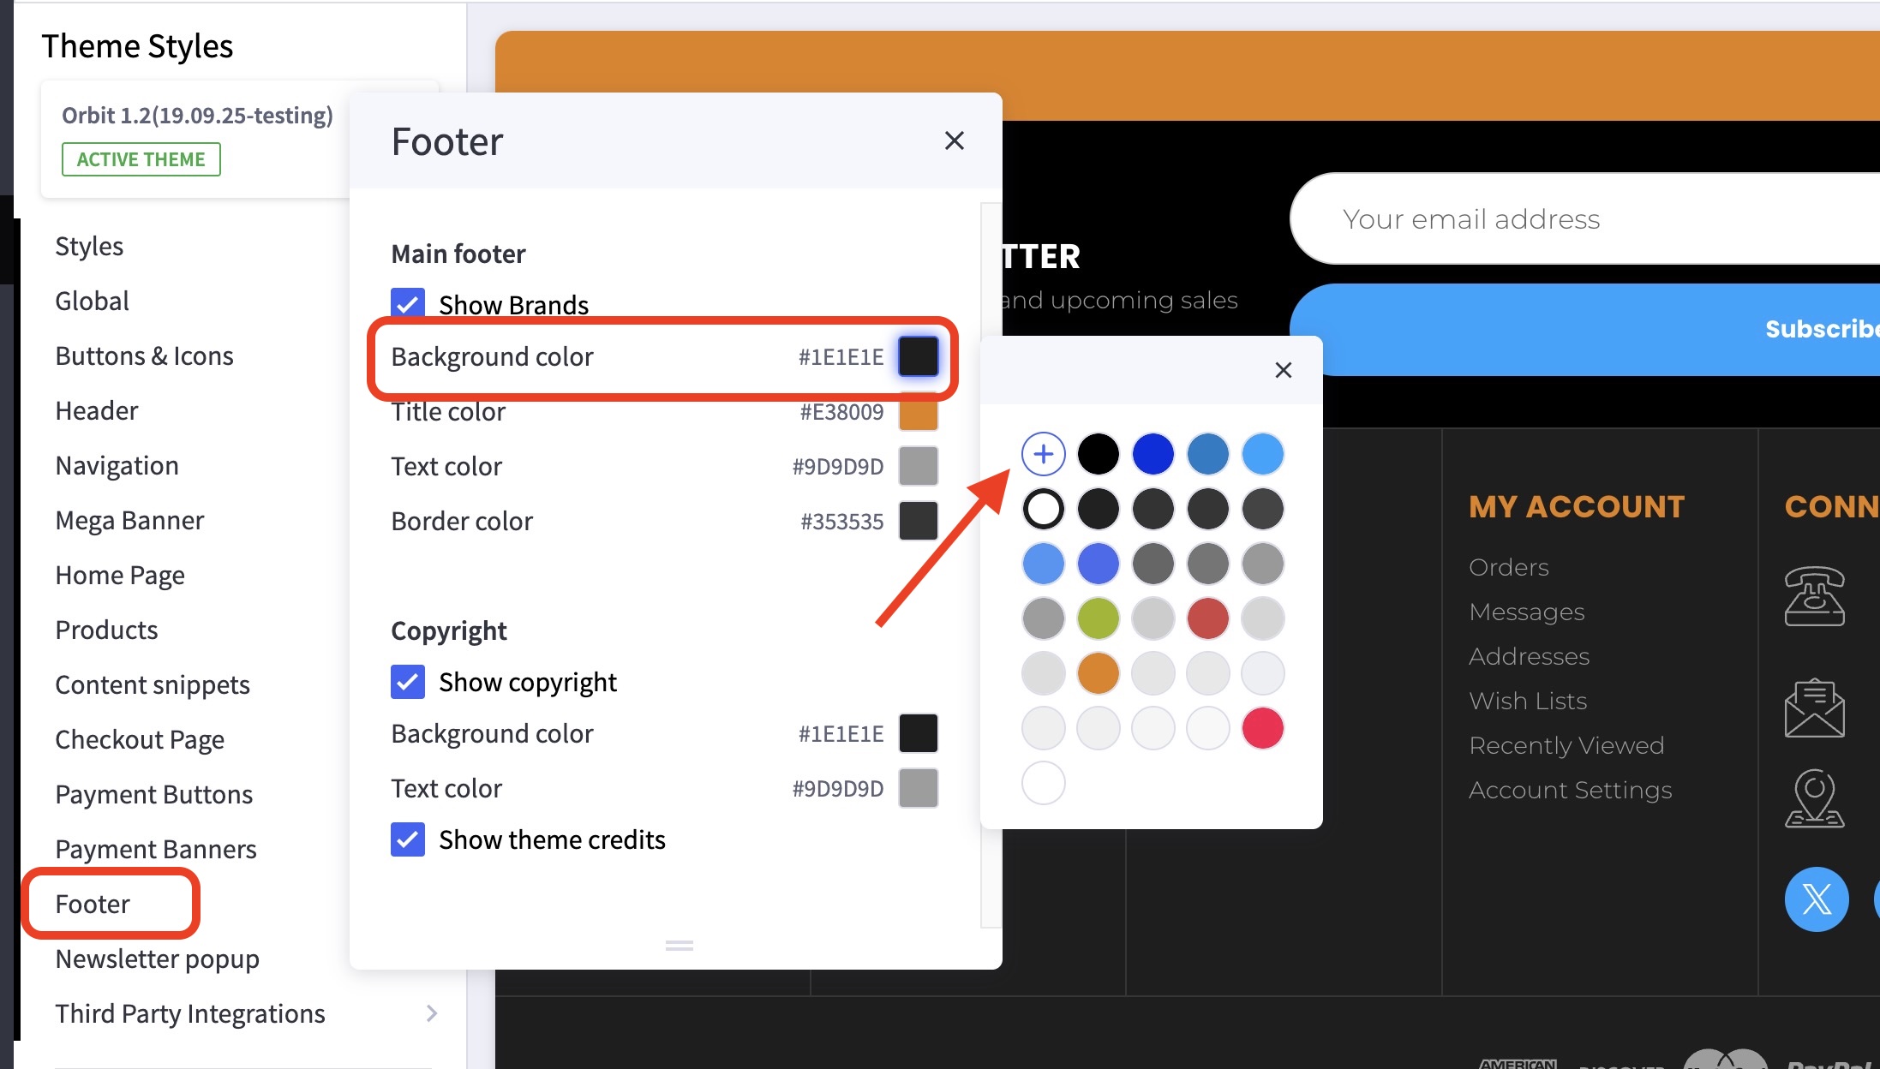Select Newsletter popup in sidebar
This screenshot has width=1880, height=1069.
click(157, 959)
